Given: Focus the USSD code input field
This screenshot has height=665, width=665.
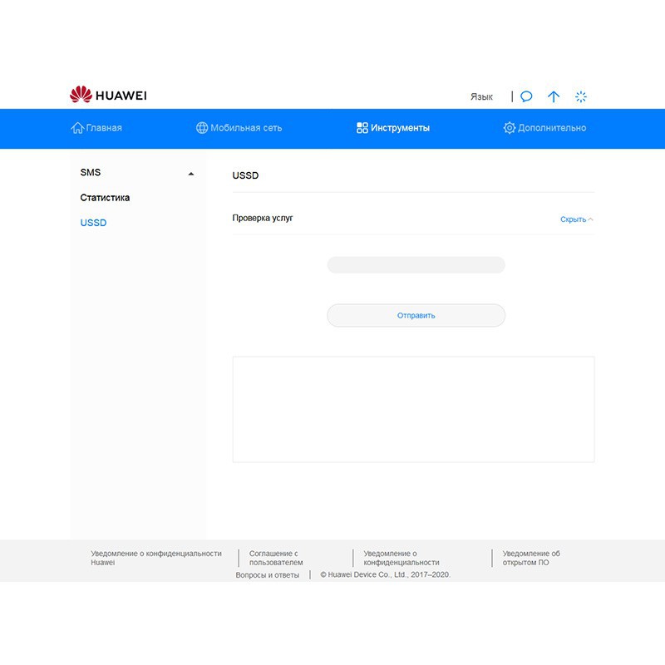Looking at the screenshot, I should (x=416, y=265).
